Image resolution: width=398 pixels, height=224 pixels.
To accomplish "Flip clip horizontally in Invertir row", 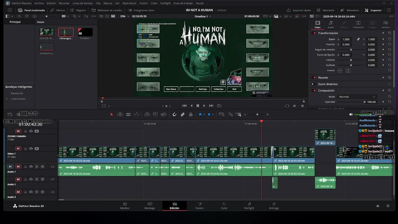I will [x=340, y=71].
